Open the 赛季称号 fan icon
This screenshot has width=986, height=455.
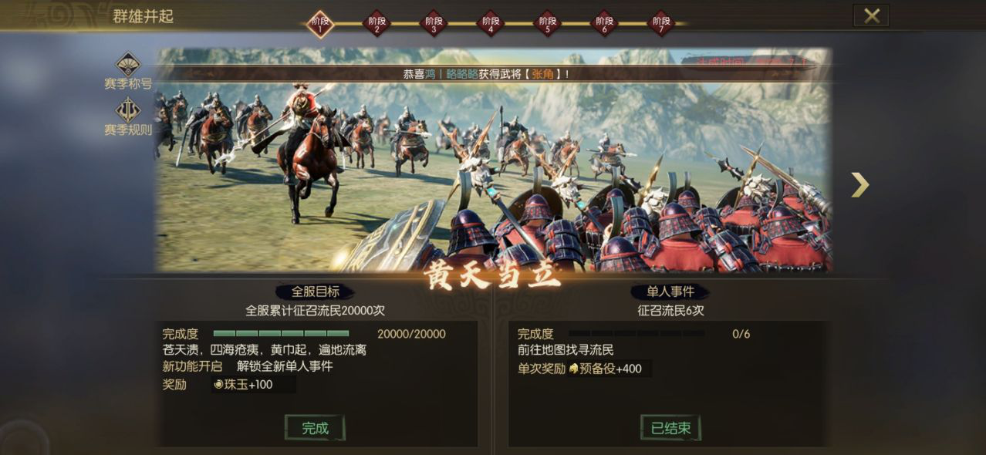coord(128,64)
